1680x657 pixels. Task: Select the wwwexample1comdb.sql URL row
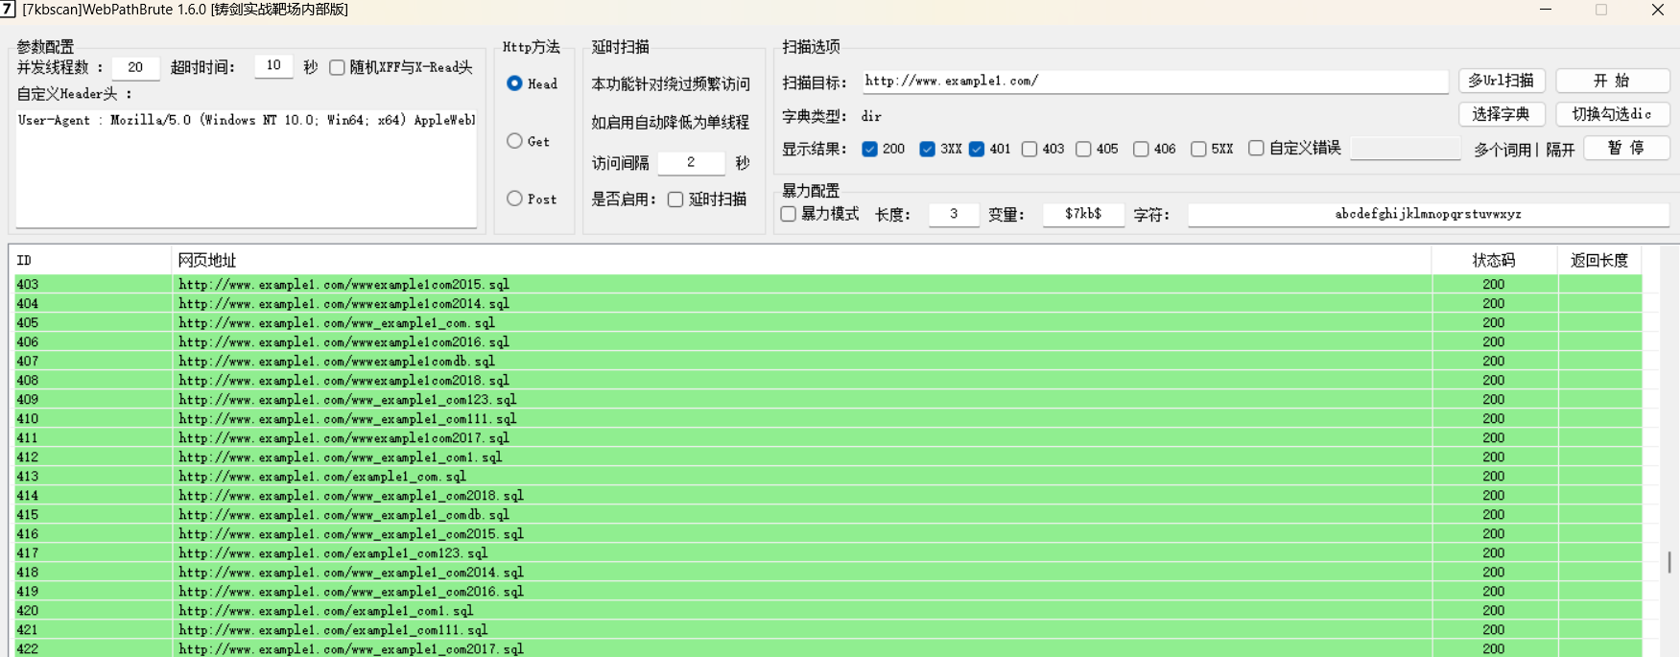tap(828, 362)
